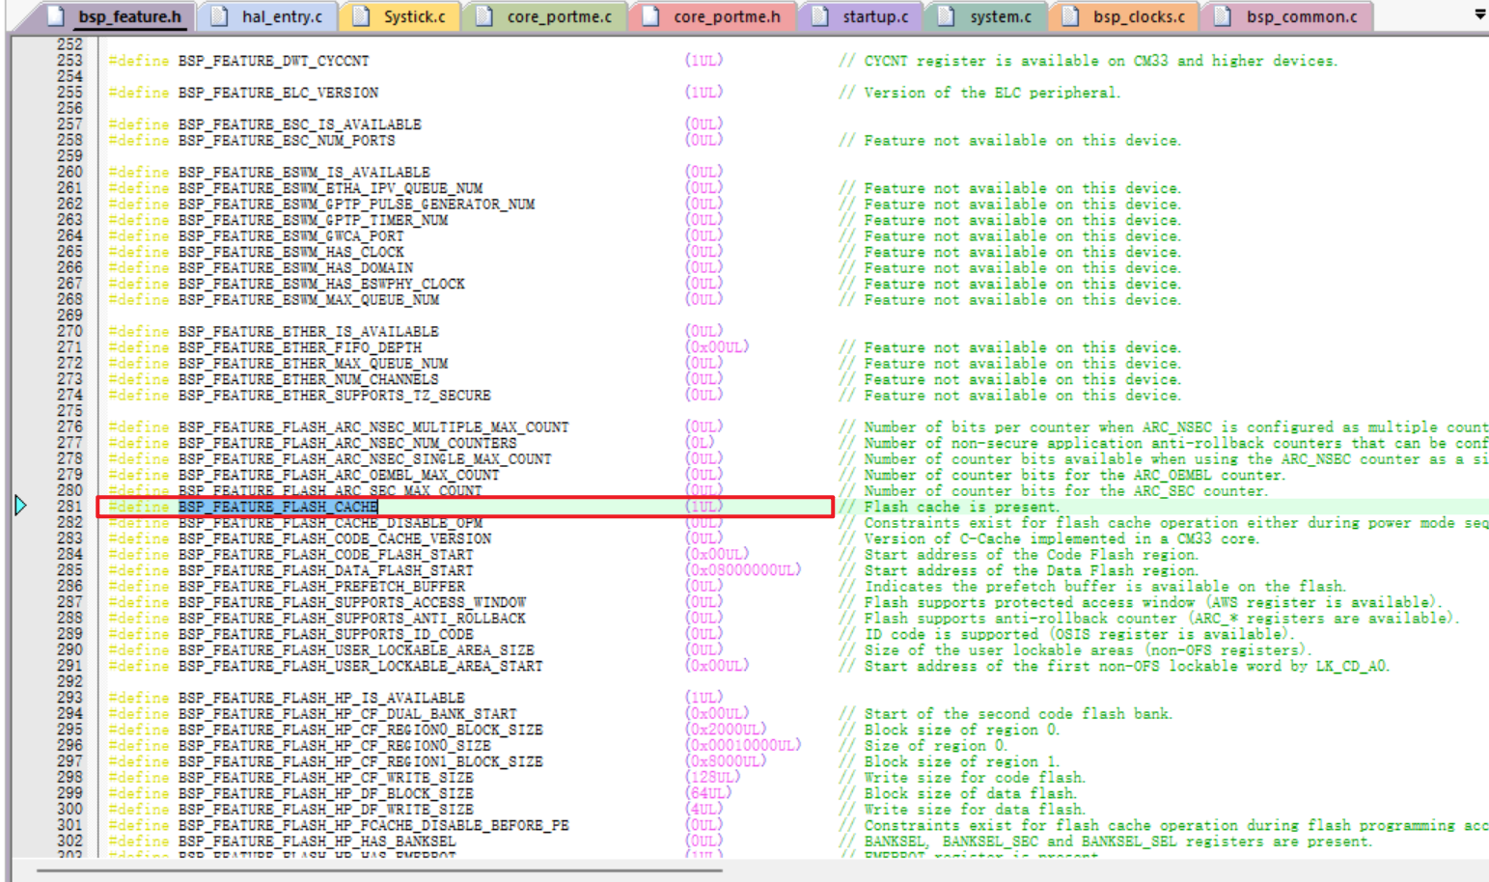Click BSP_FEATURE_FLASH_HP_IS_AVAILABLE define
Image resolution: width=1489 pixels, height=882 pixels.
320,698
